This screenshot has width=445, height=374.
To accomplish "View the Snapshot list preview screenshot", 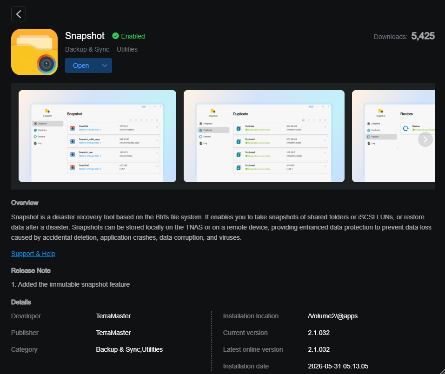I will (x=97, y=136).
